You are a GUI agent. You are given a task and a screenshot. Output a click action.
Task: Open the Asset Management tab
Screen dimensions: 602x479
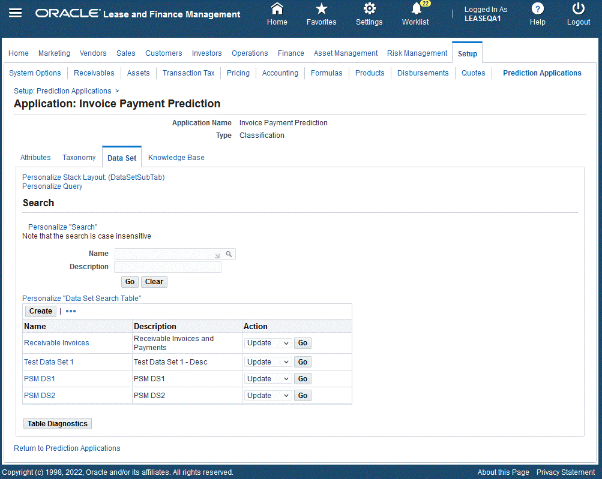346,53
